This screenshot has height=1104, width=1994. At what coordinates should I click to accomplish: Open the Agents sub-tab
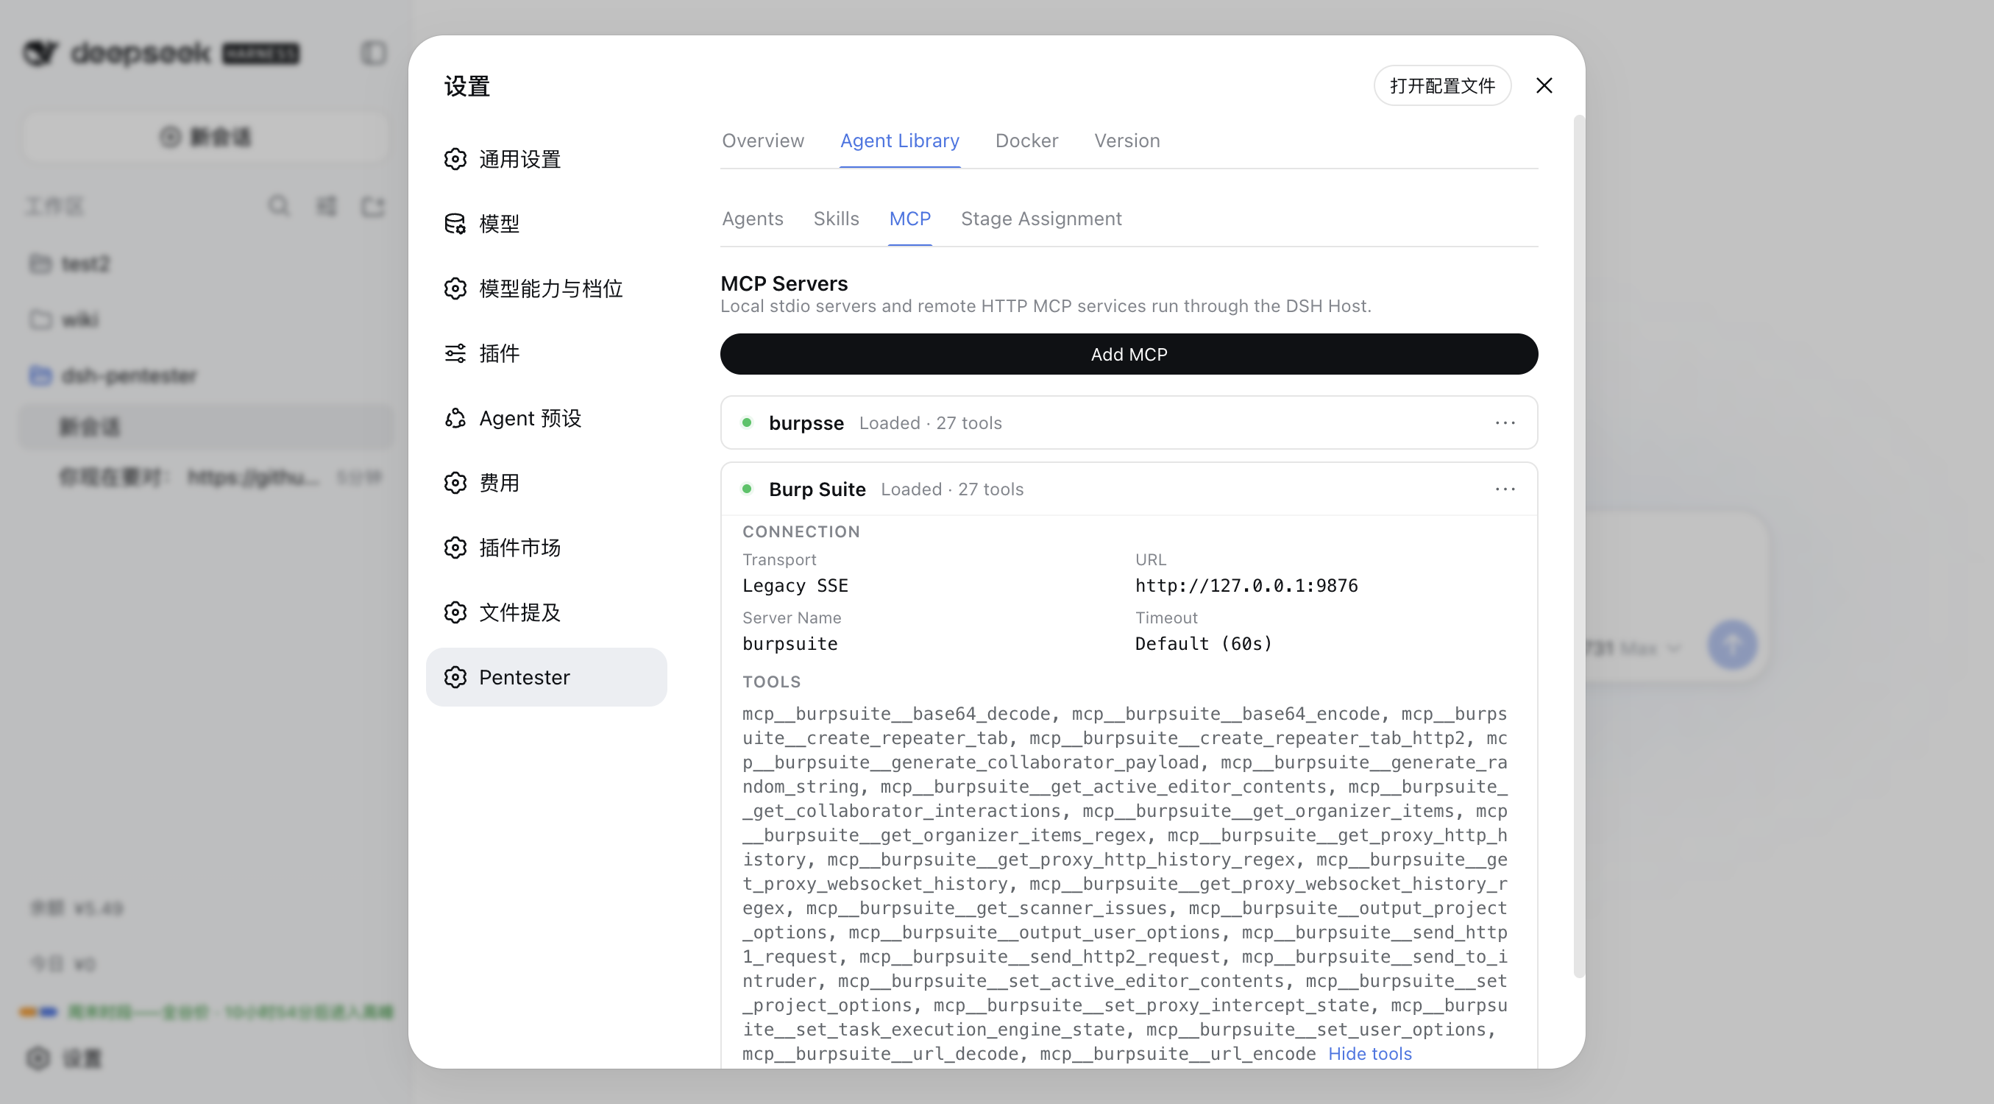753,219
